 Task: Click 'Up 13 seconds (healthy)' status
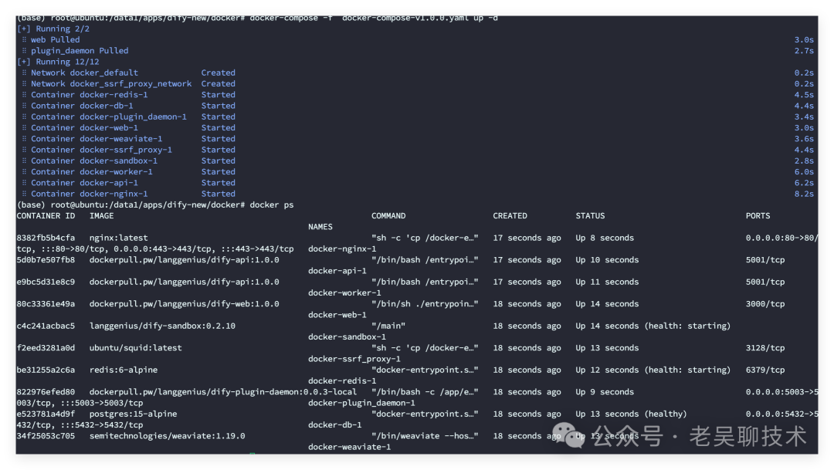(x=632, y=414)
